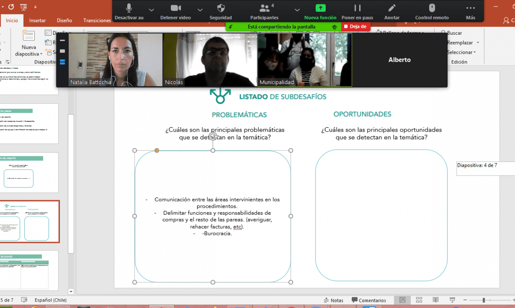Start slideshow presentation view icon
This screenshot has width=515, height=308.
[x=453, y=300]
